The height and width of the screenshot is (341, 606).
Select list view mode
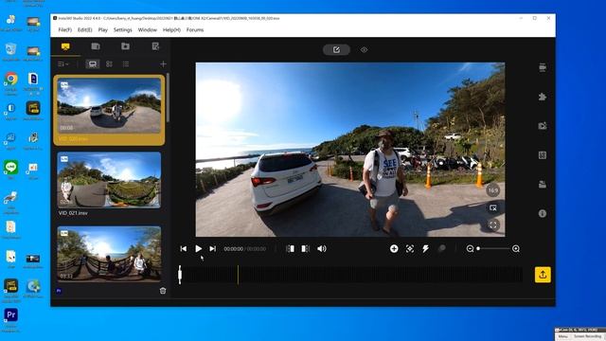(x=126, y=64)
